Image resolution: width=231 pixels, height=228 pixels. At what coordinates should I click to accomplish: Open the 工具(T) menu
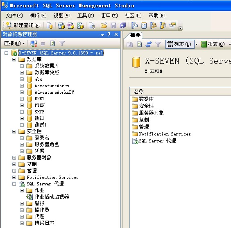[86, 16]
